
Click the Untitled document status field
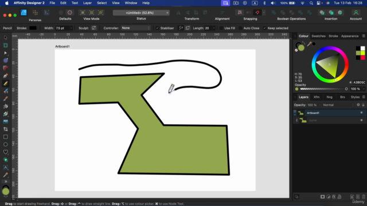[141, 13]
